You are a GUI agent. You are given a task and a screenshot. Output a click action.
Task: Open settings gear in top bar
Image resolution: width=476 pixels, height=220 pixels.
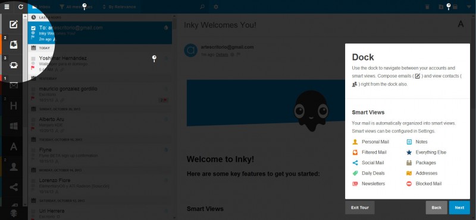coord(216,7)
